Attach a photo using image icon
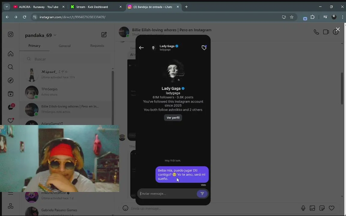 [312, 208]
